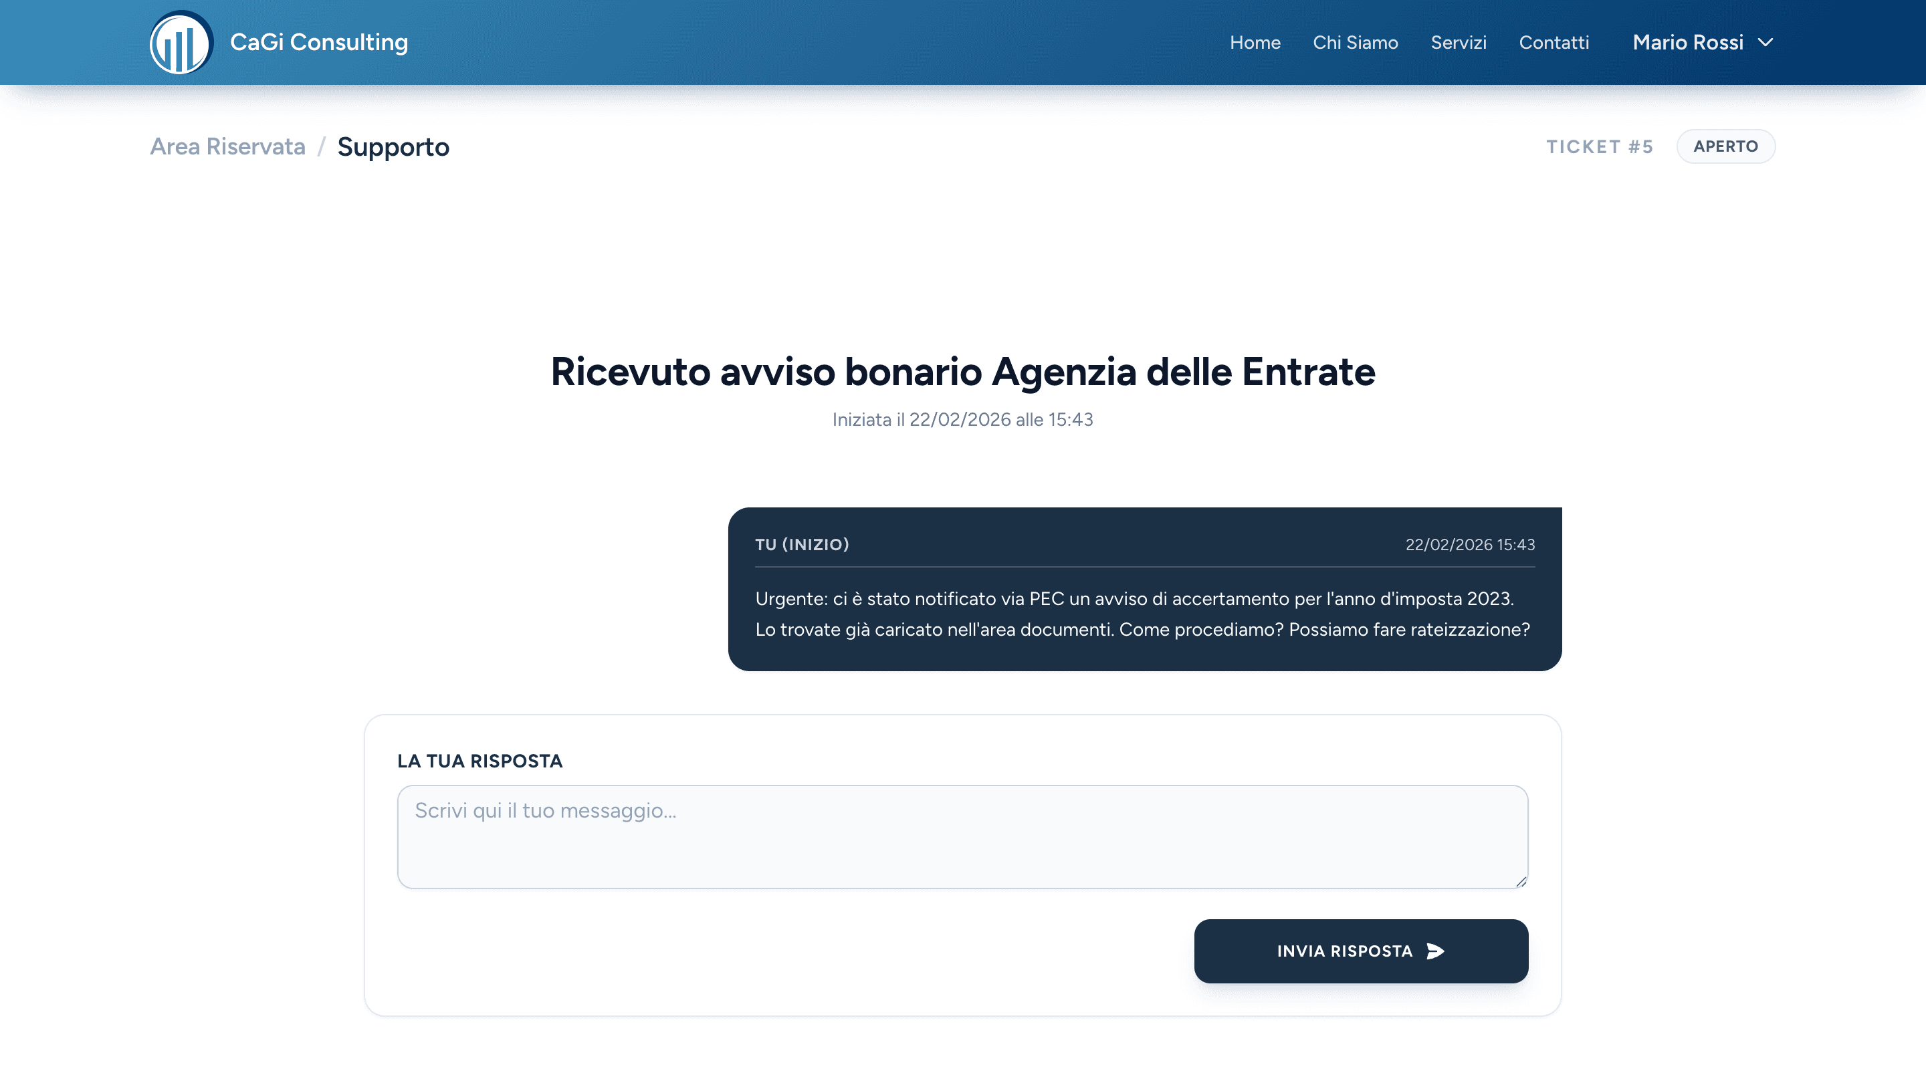Click the CaGi Consulting logo icon
1926x1085 pixels.
(x=181, y=43)
